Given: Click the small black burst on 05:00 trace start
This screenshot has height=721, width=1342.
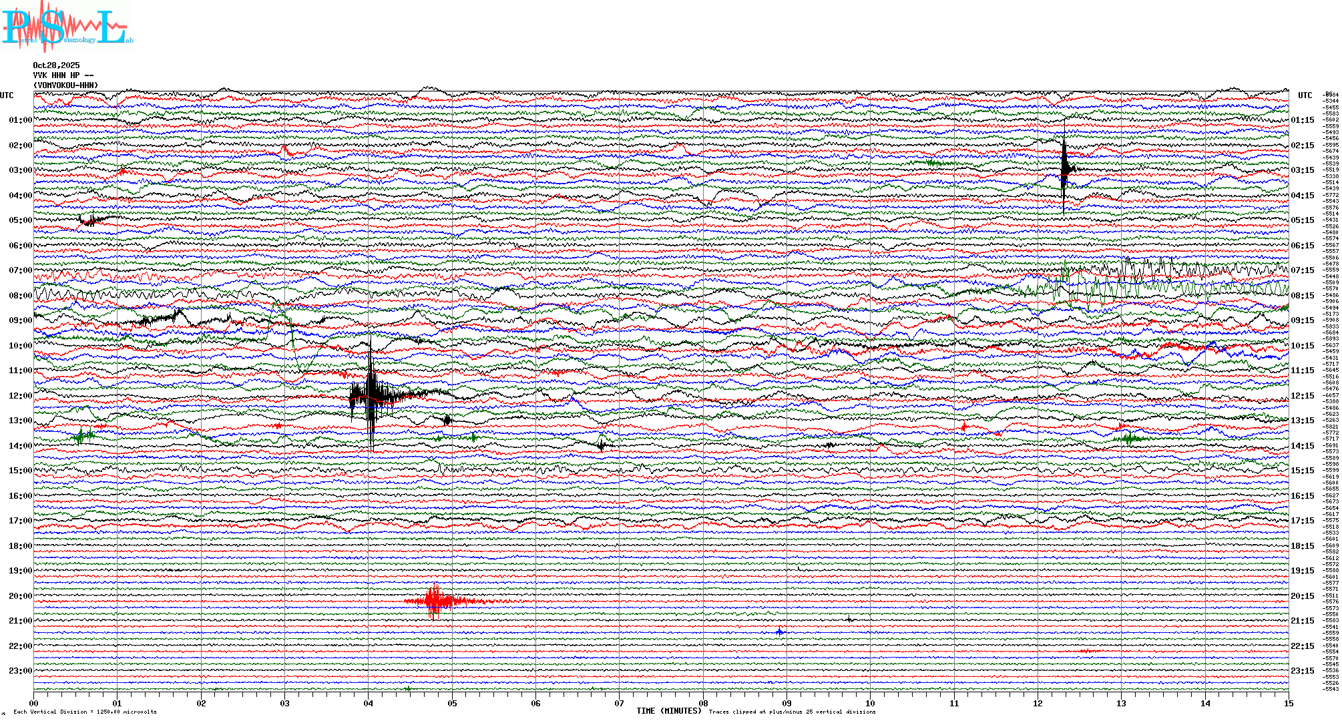Looking at the screenshot, I should [x=90, y=220].
